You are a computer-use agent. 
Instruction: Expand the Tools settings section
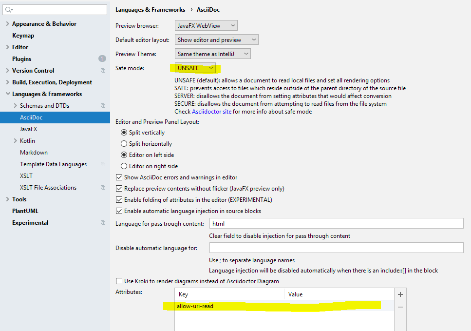click(7, 199)
